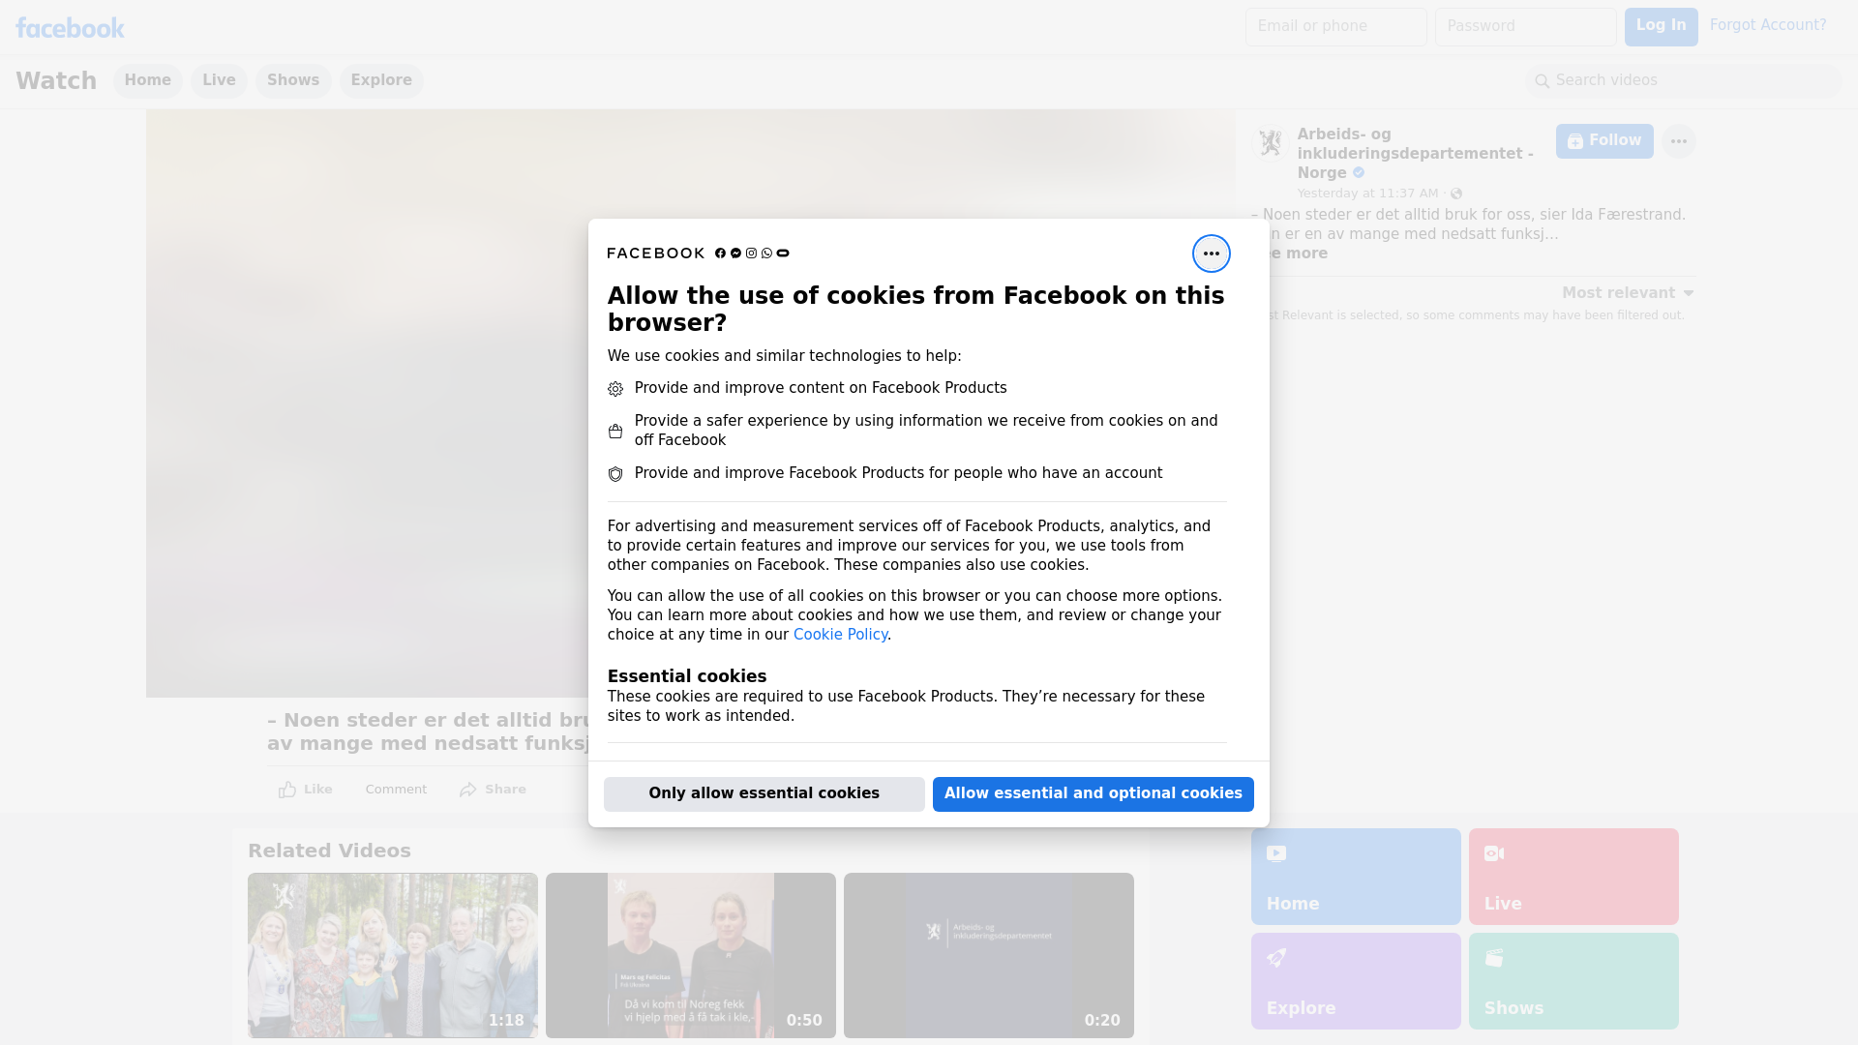Open the related video lasting 0:20

(989, 956)
